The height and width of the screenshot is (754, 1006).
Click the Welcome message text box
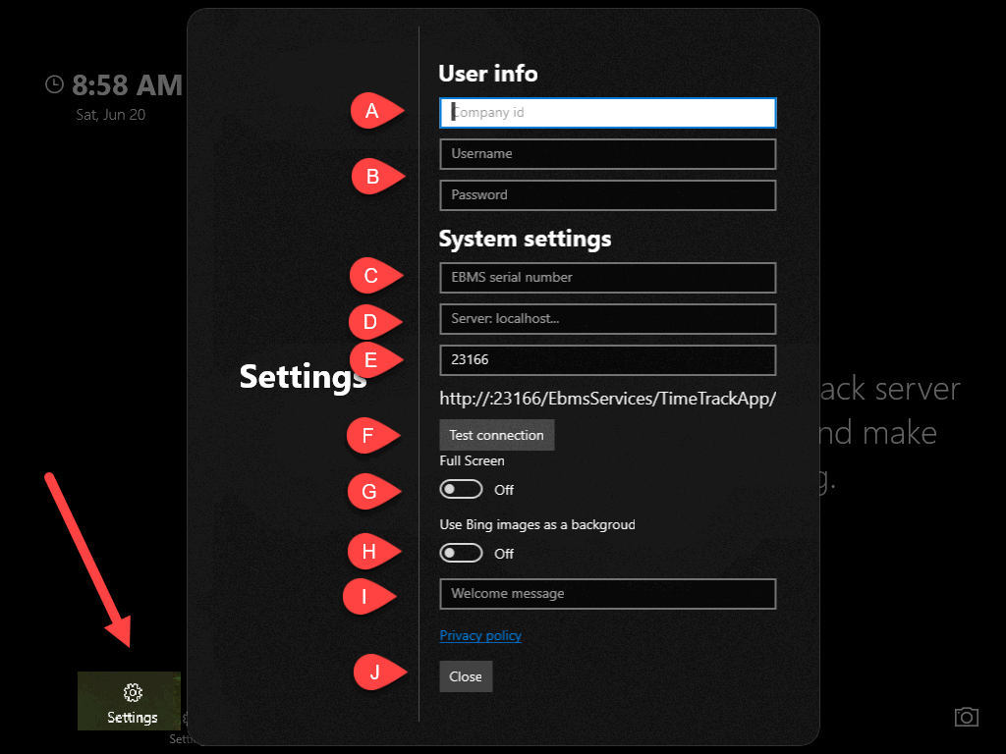coord(607,594)
